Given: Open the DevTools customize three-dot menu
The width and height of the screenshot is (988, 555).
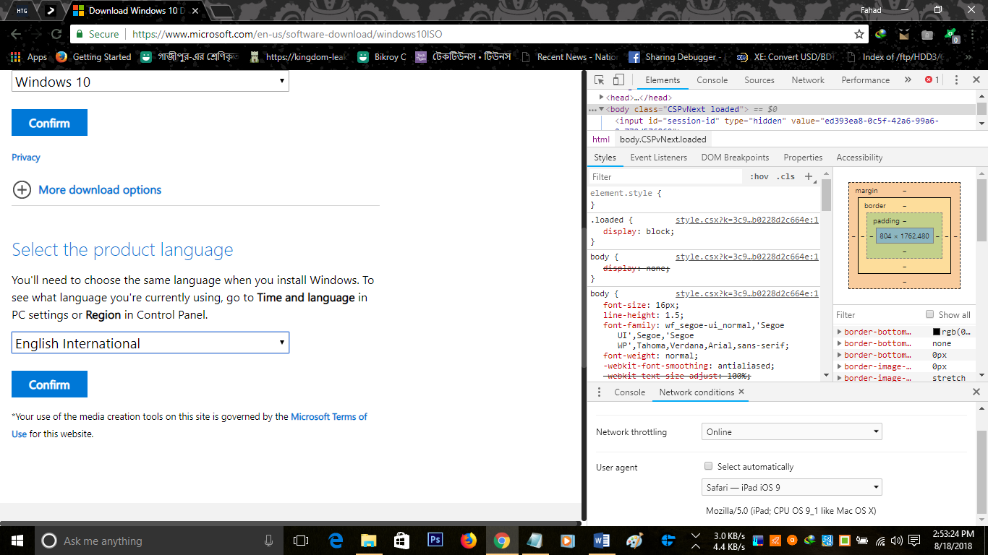Looking at the screenshot, I should (x=956, y=80).
